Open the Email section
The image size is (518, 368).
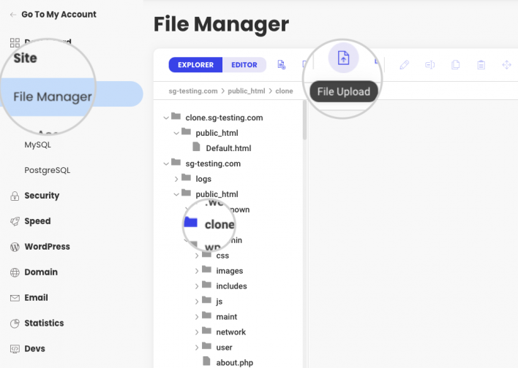click(36, 297)
